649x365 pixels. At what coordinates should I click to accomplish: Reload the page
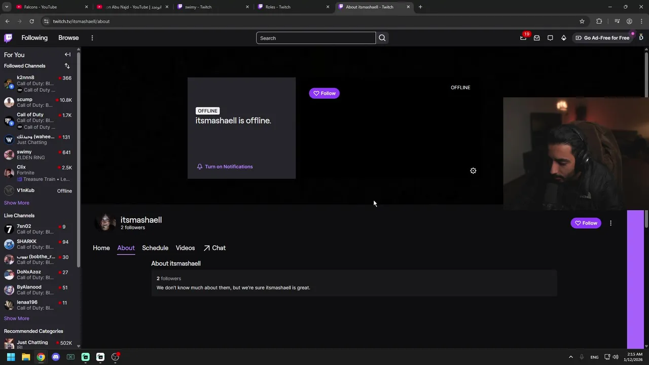[x=31, y=21]
